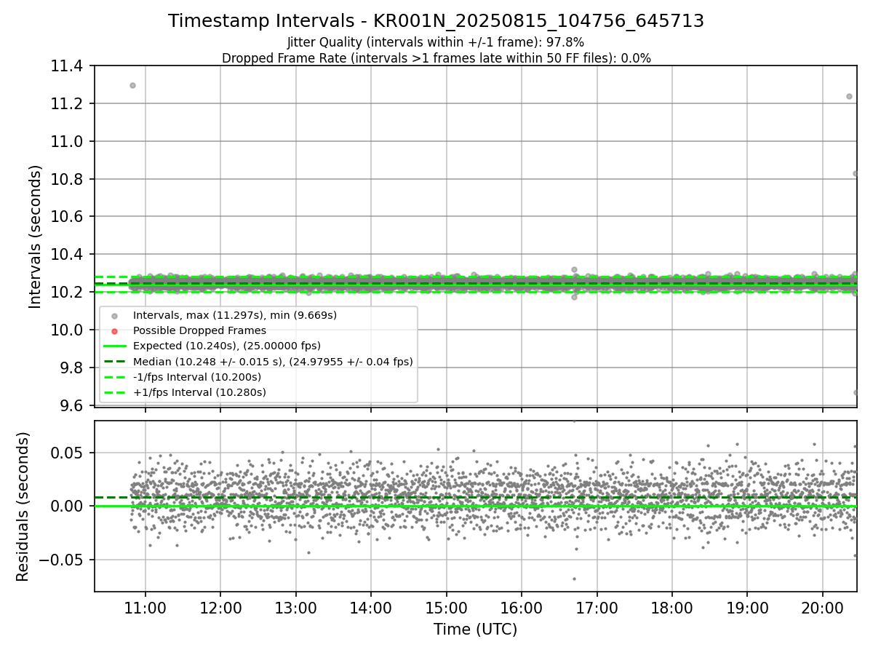Select legend entry '-1/fps Interval (10.200s)'
This screenshot has width=873, height=655.
(x=197, y=377)
